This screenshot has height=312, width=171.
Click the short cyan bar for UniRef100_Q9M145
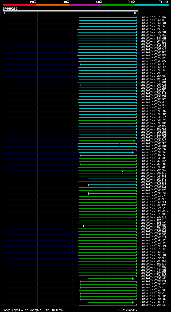pyautogui.click(x=112, y=179)
